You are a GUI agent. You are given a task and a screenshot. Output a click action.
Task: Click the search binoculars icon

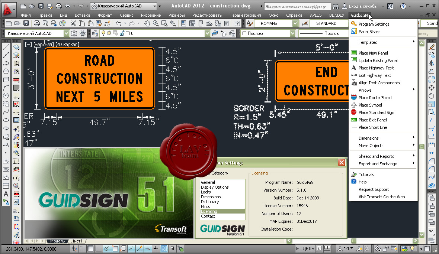click(x=336, y=6)
